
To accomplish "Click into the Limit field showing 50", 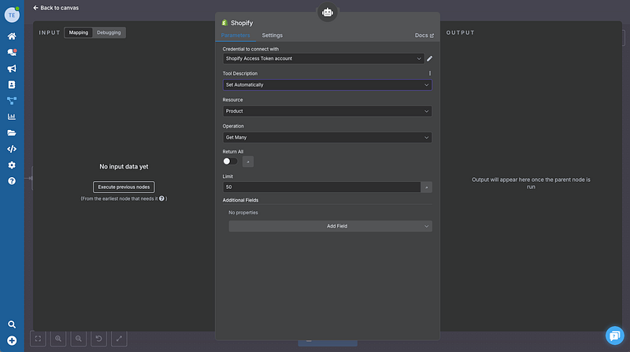I will (321, 187).
